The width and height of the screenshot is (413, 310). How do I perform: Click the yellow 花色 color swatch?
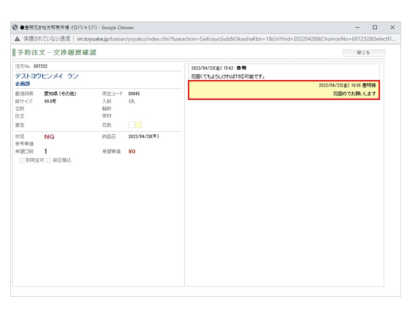(138, 125)
